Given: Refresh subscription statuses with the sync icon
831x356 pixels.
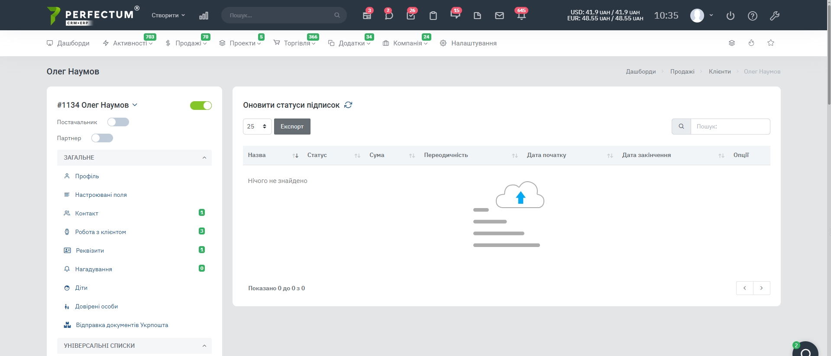Looking at the screenshot, I should click(348, 105).
